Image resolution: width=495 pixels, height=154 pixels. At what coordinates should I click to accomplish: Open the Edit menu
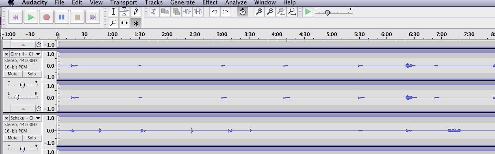pyautogui.click(x=77, y=2)
